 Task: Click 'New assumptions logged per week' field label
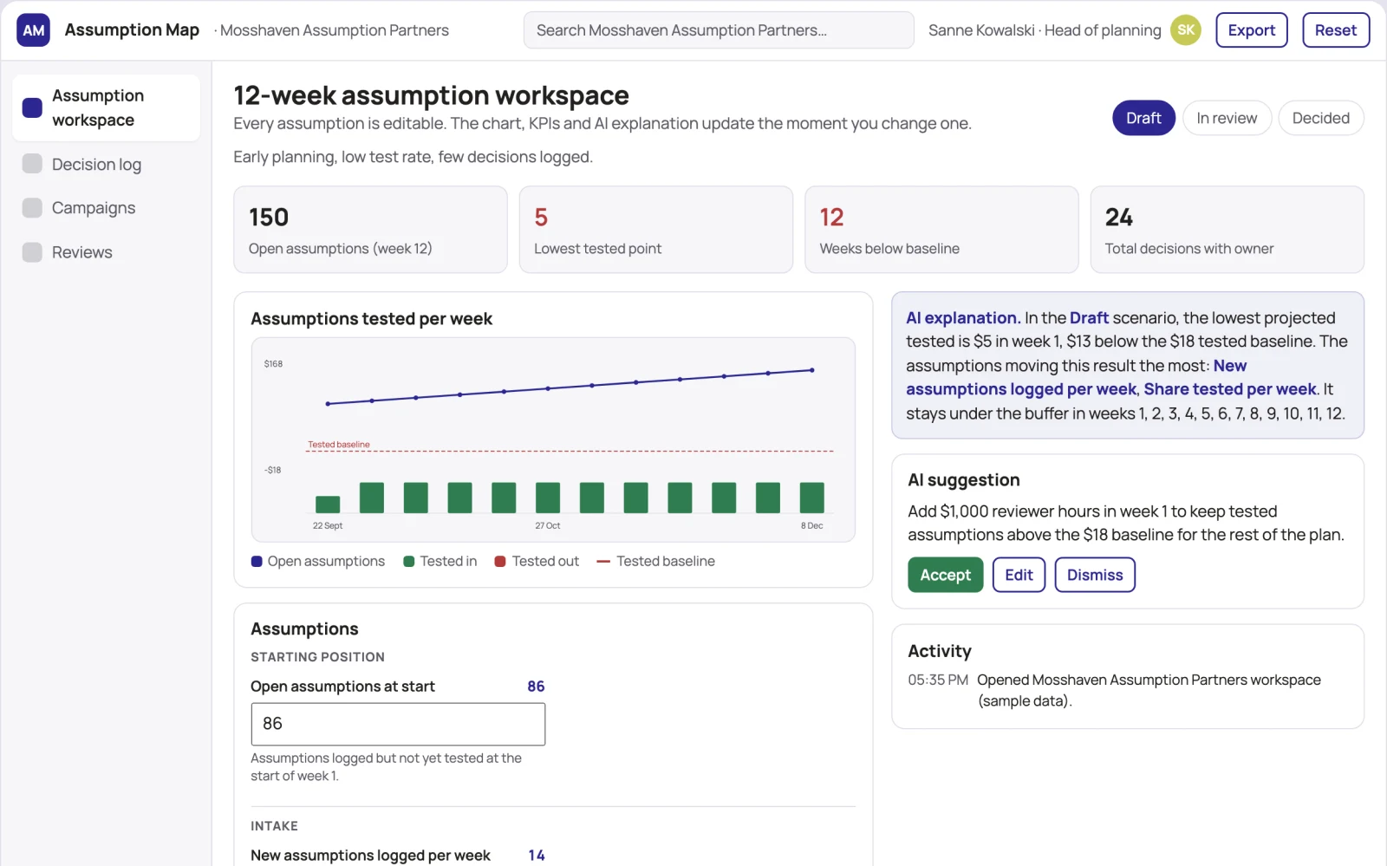[x=370, y=856]
